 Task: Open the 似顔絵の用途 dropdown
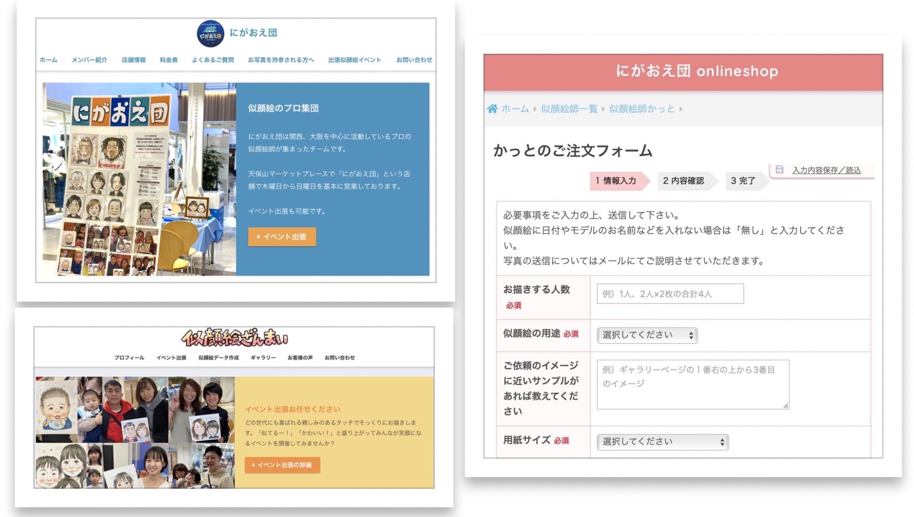pyautogui.click(x=647, y=335)
